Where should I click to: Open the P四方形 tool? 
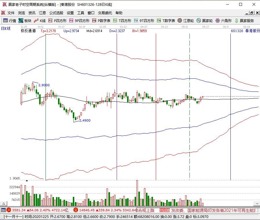pyautogui.click(x=57, y=21)
